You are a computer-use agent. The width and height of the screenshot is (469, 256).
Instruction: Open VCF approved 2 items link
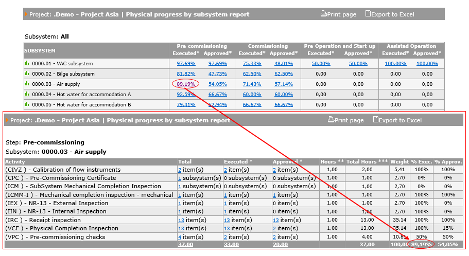click(274, 229)
